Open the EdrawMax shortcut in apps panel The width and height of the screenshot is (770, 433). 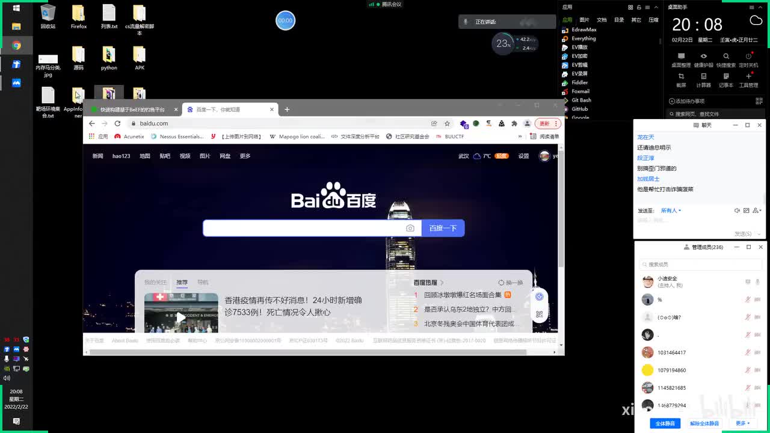(579, 29)
